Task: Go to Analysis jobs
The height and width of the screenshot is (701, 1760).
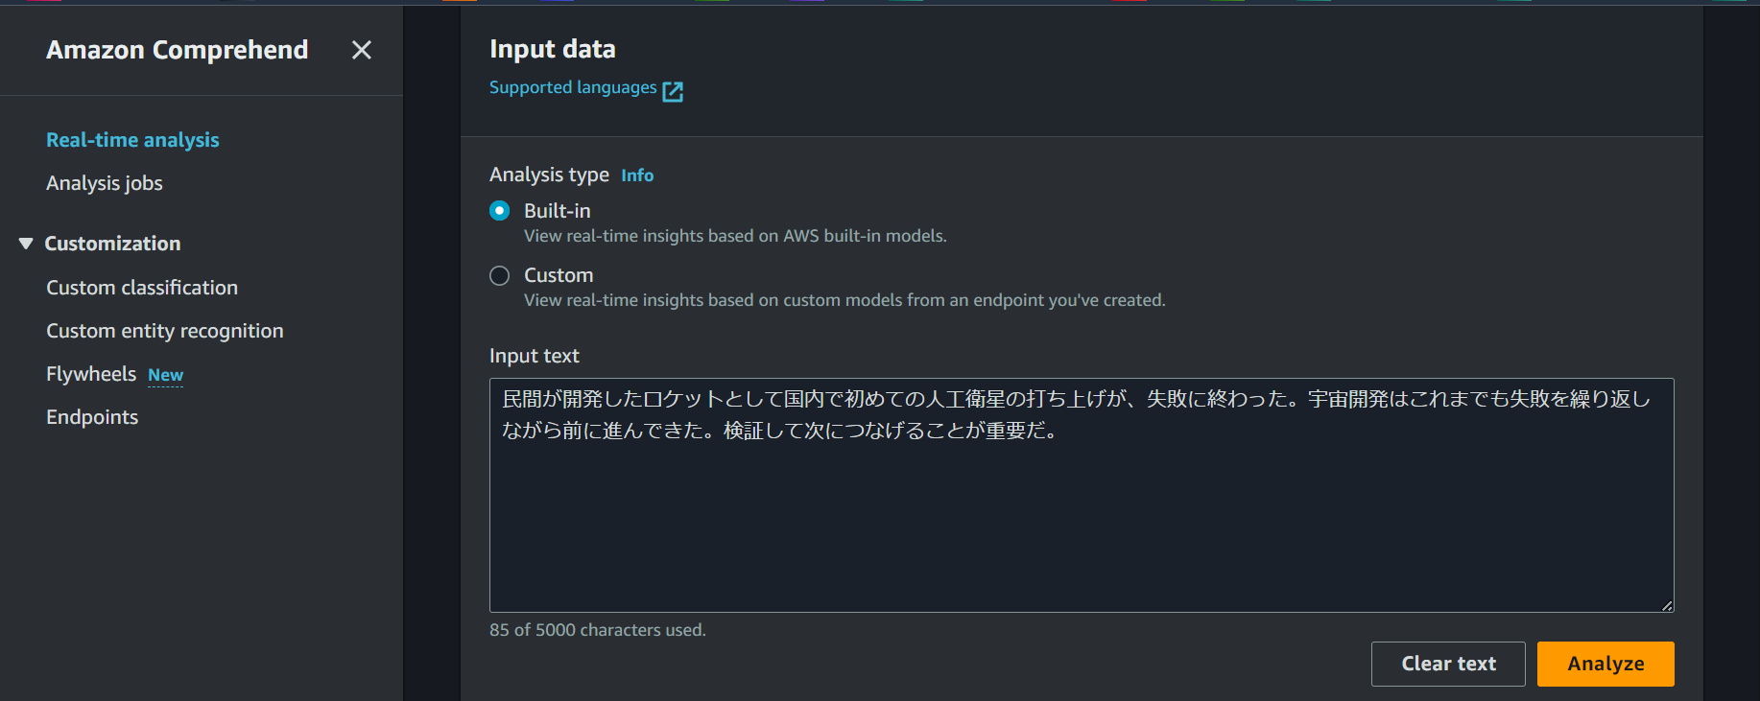Action: [x=105, y=183]
